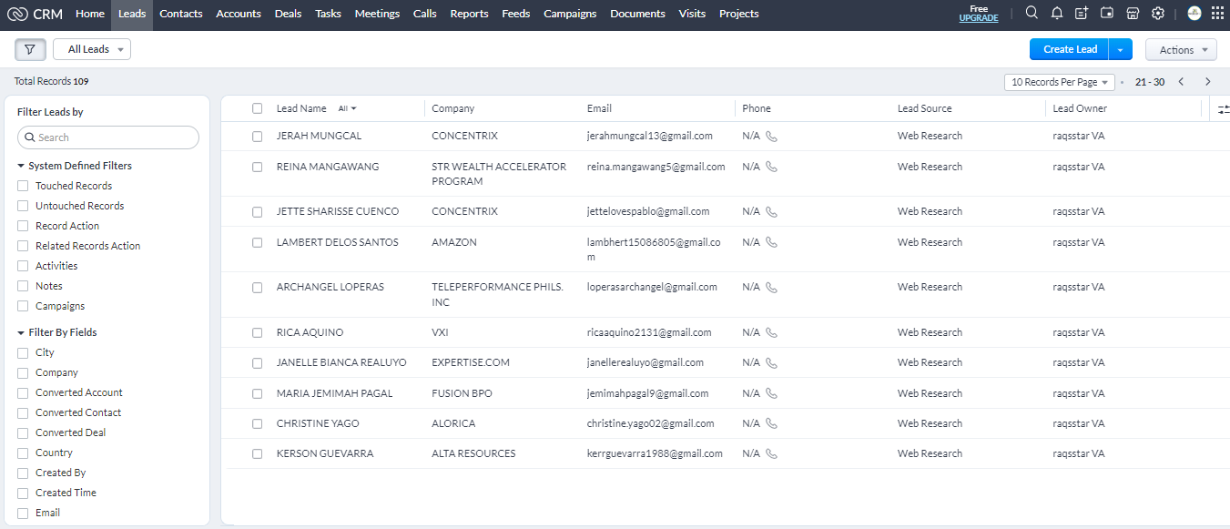The image size is (1230, 529).
Task: Open the notifications bell icon
Action: coord(1057,13)
